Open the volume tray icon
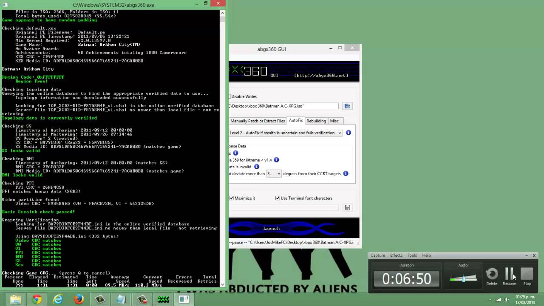Screen dimensions: 544x306 point(507,300)
